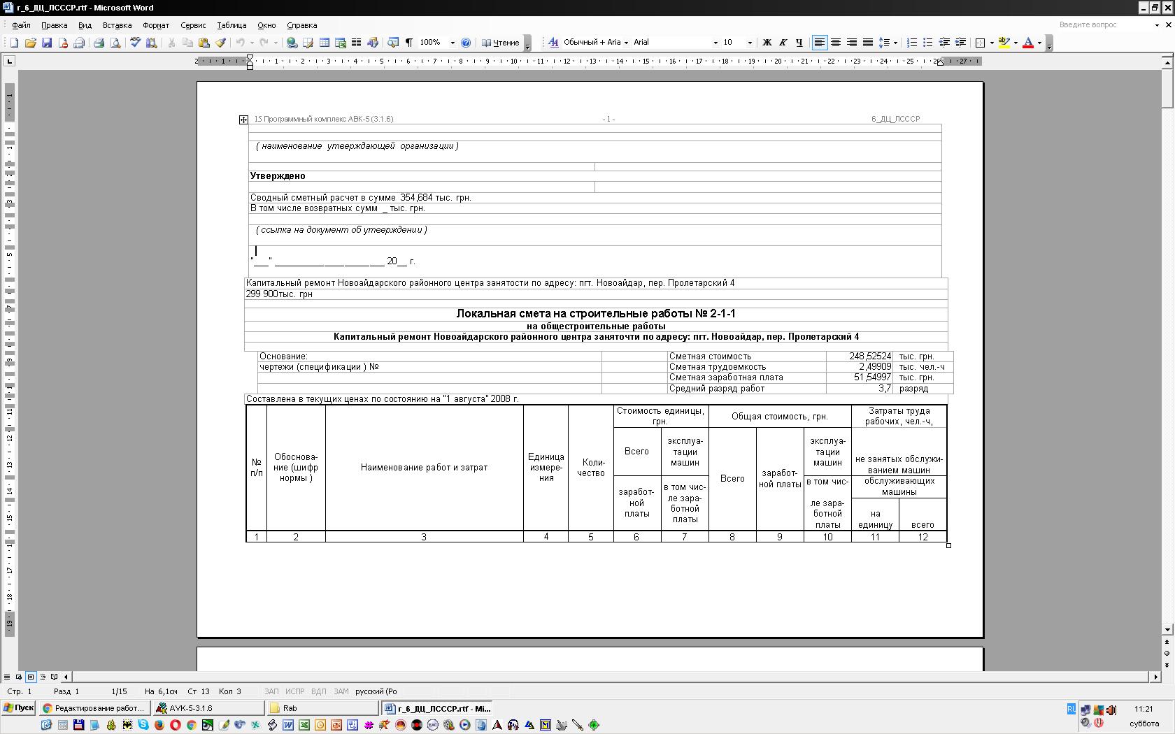Open the font size dropdown
Image resolution: width=1175 pixels, height=734 pixels.
click(750, 43)
